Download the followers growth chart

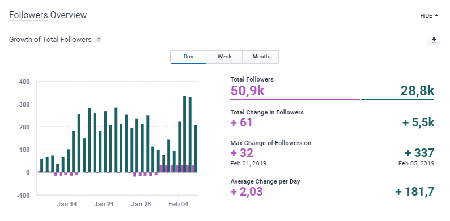point(434,40)
